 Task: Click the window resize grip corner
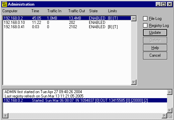(x=170, y=116)
